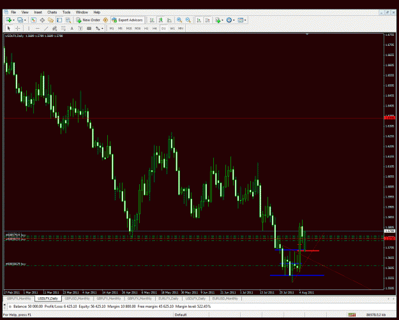Switch chart to Bar Chart type
Image resolution: width=399 pixels, height=320 pixels.
[152, 20]
